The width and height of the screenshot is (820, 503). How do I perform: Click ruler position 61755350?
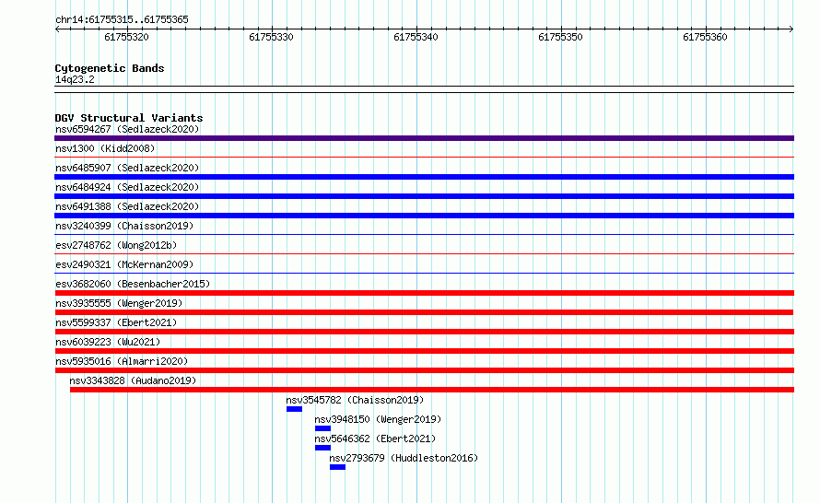560,37
